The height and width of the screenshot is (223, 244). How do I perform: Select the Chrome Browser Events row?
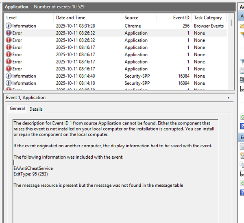click(x=122, y=26)
